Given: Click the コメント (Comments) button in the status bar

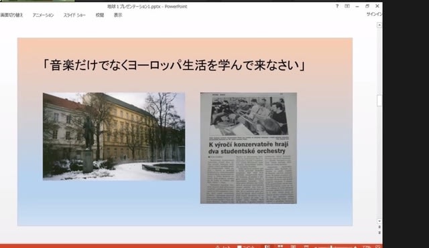Looking at the screenshot, I should point(246,247).
